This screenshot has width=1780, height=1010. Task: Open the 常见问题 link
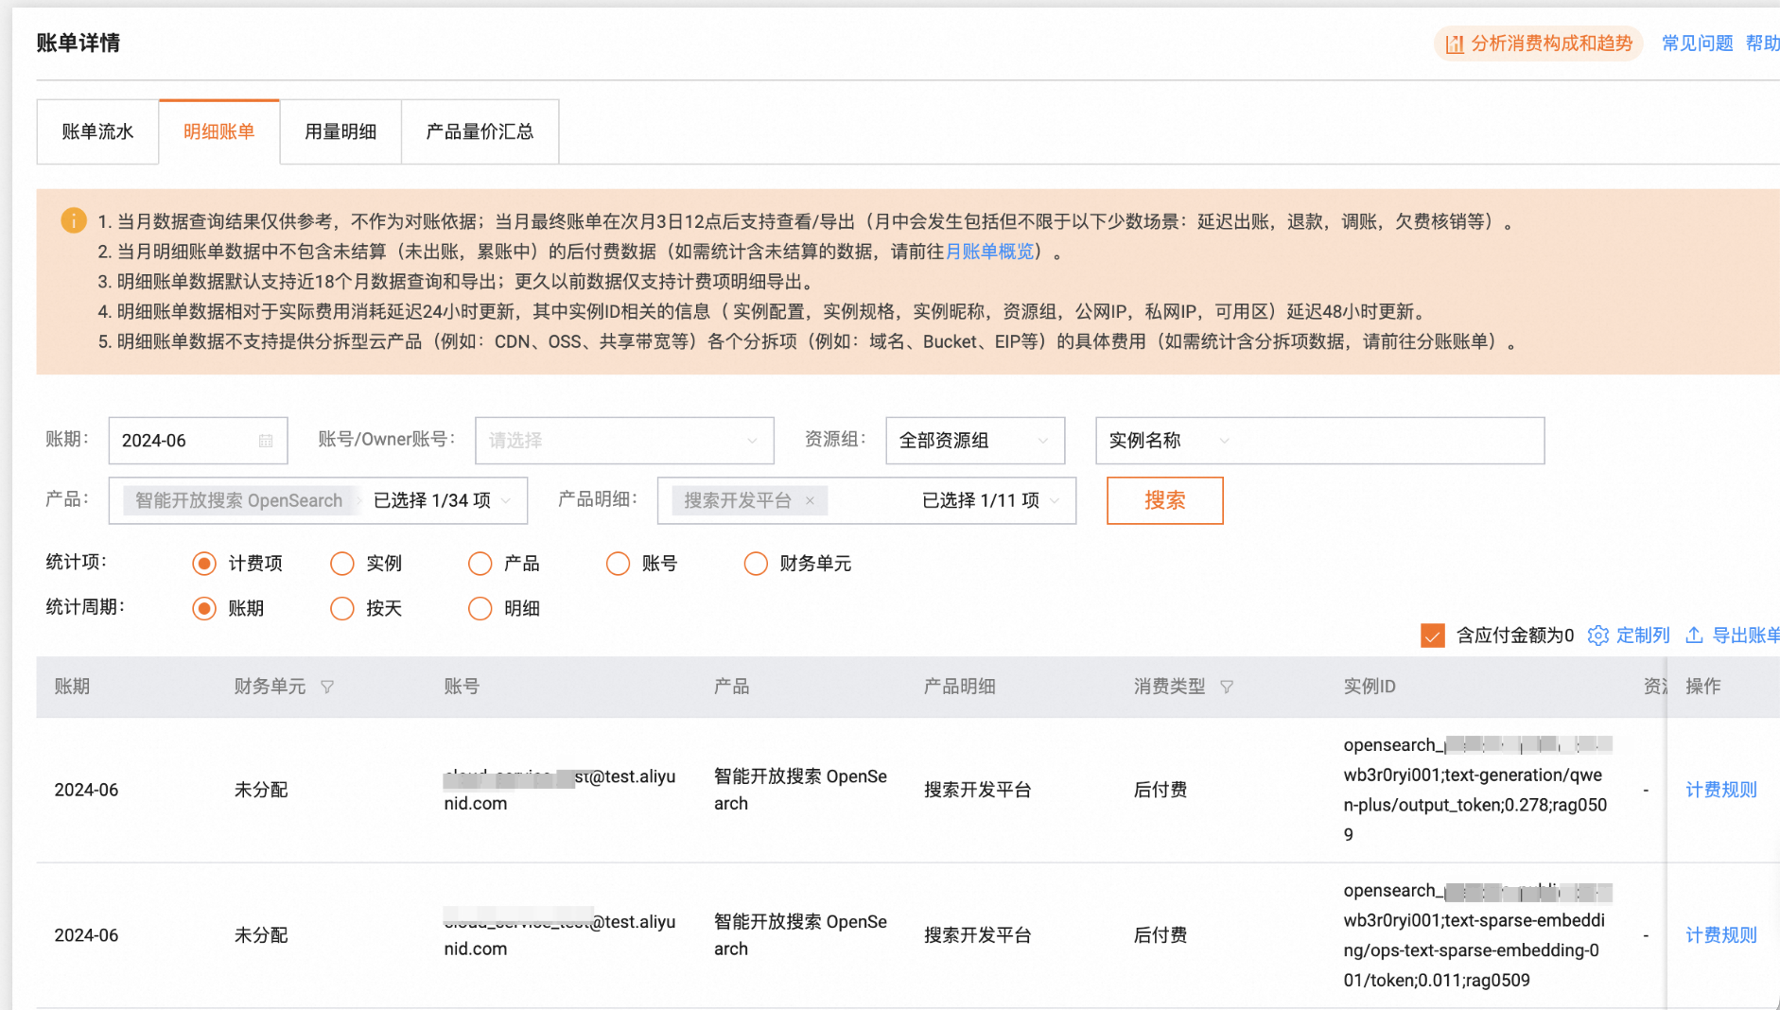coord(1698,44)
